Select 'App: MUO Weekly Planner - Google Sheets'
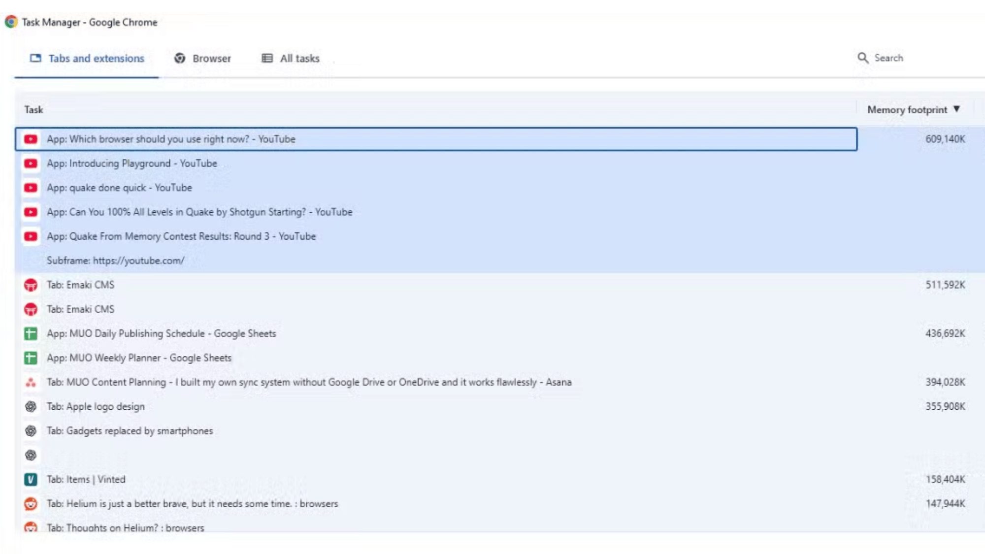This screenshot has width=985, height=554. click(139, 358)
